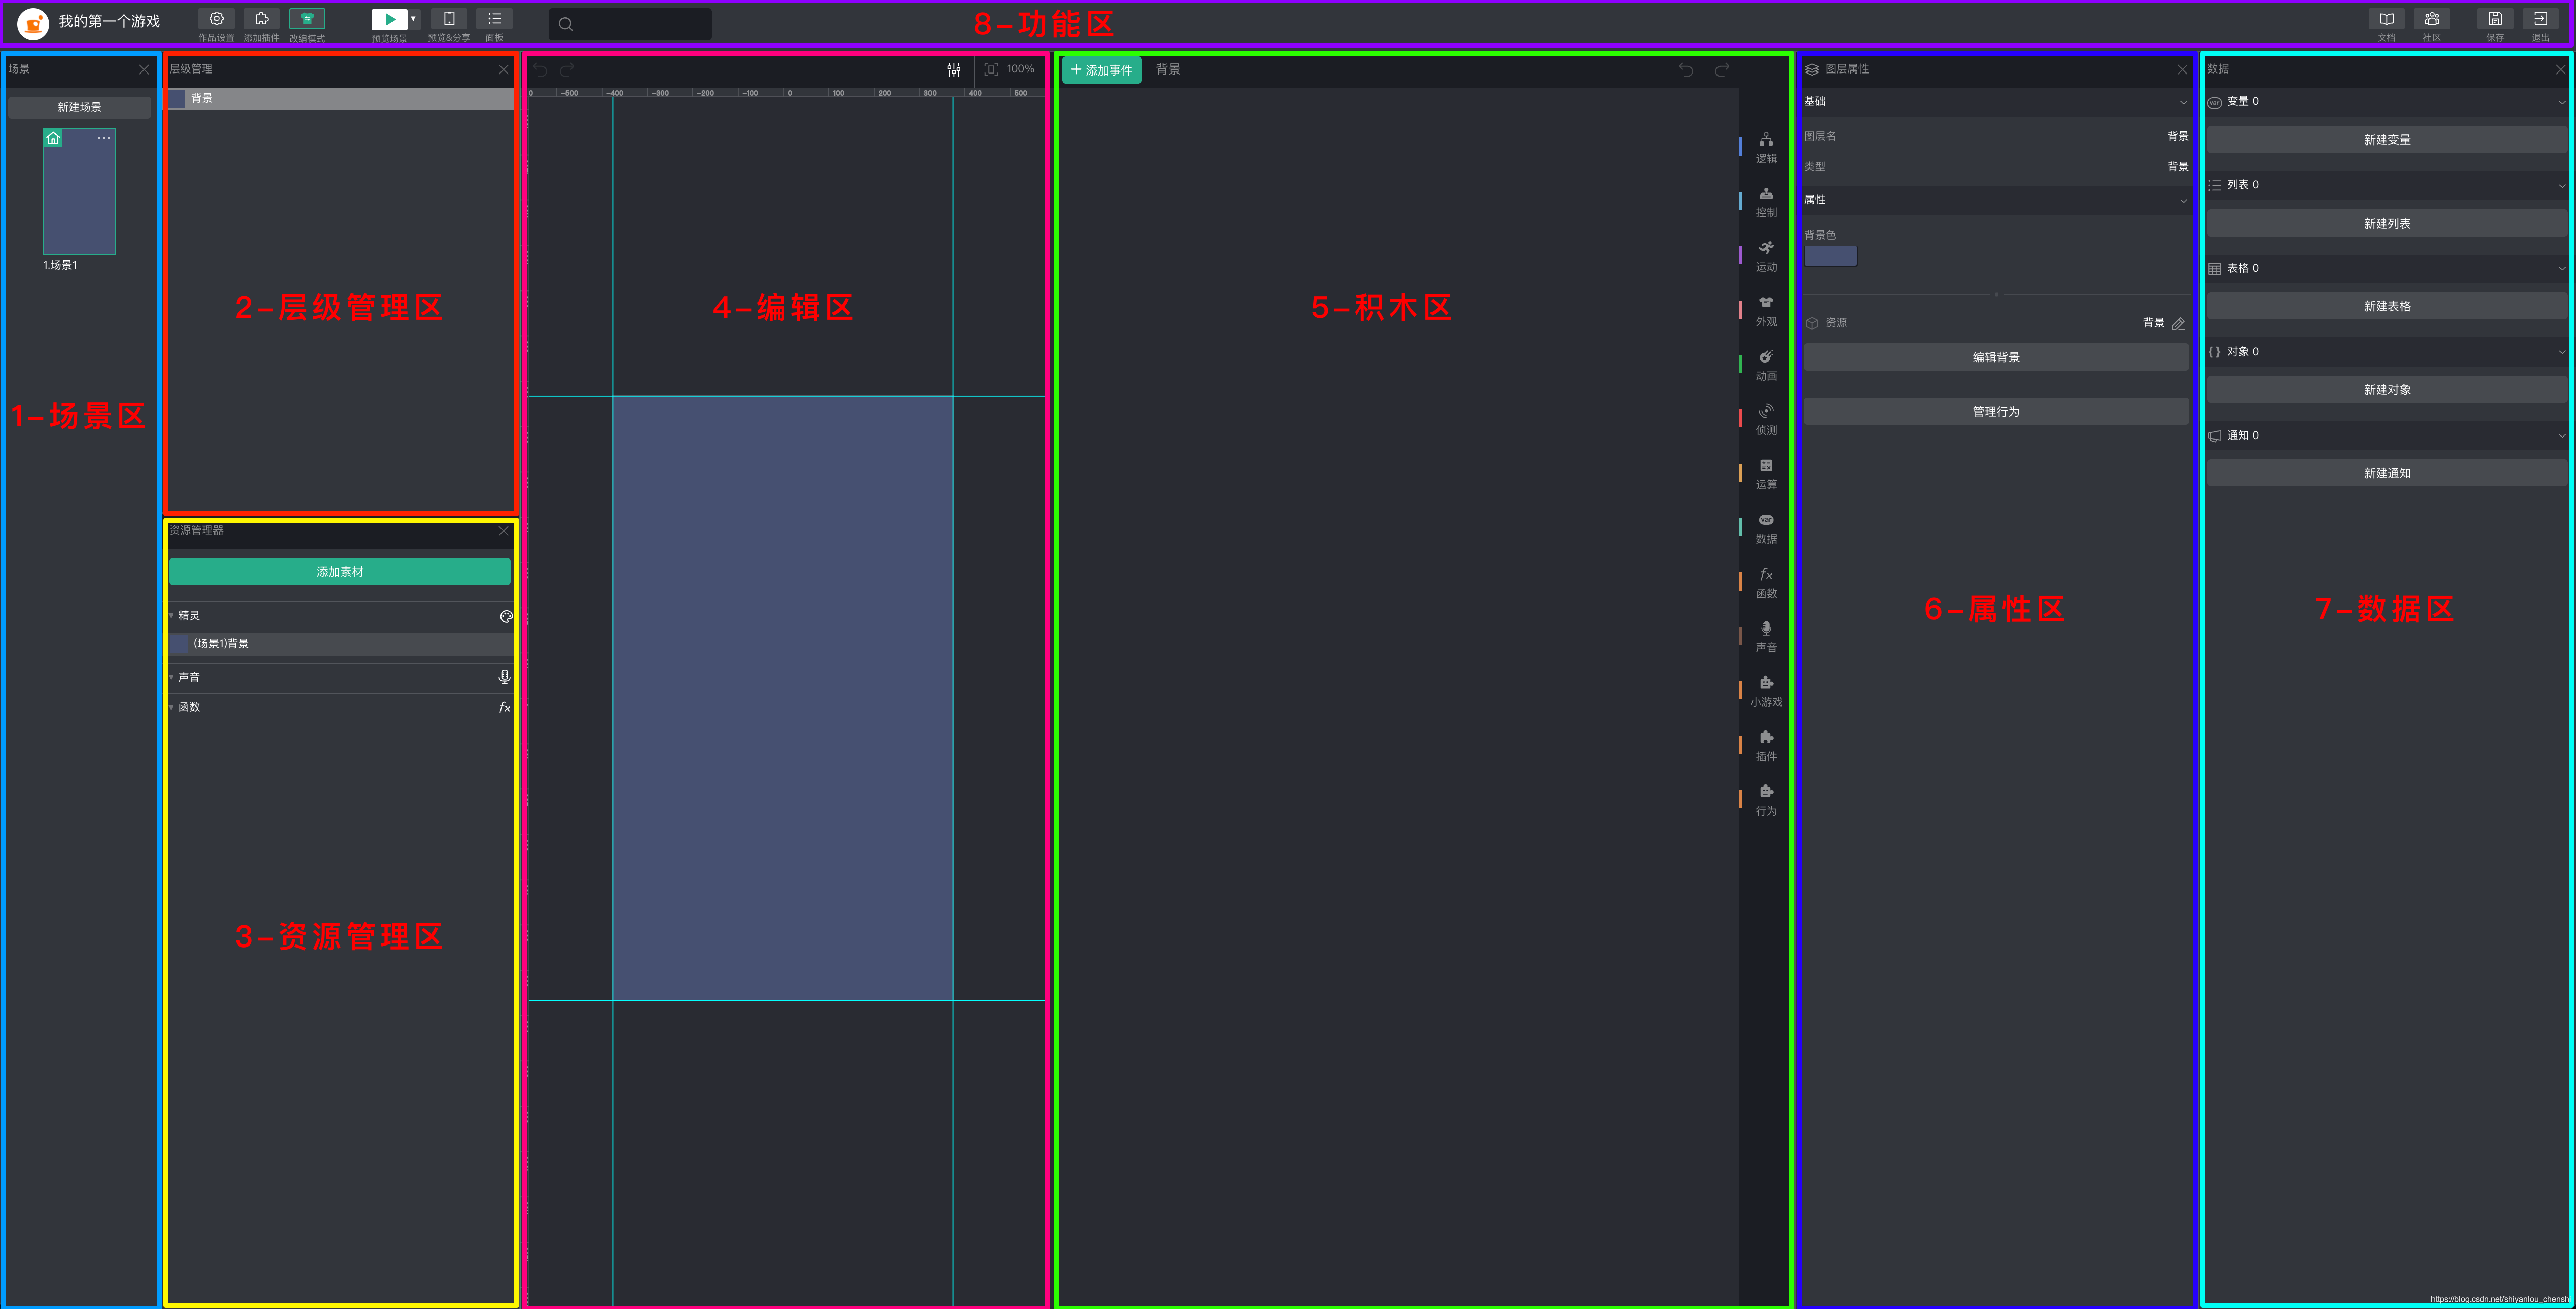Click the microphone icon on 声音 row in 资源管理器
2576x1309 pixels.
coord(504,677)
